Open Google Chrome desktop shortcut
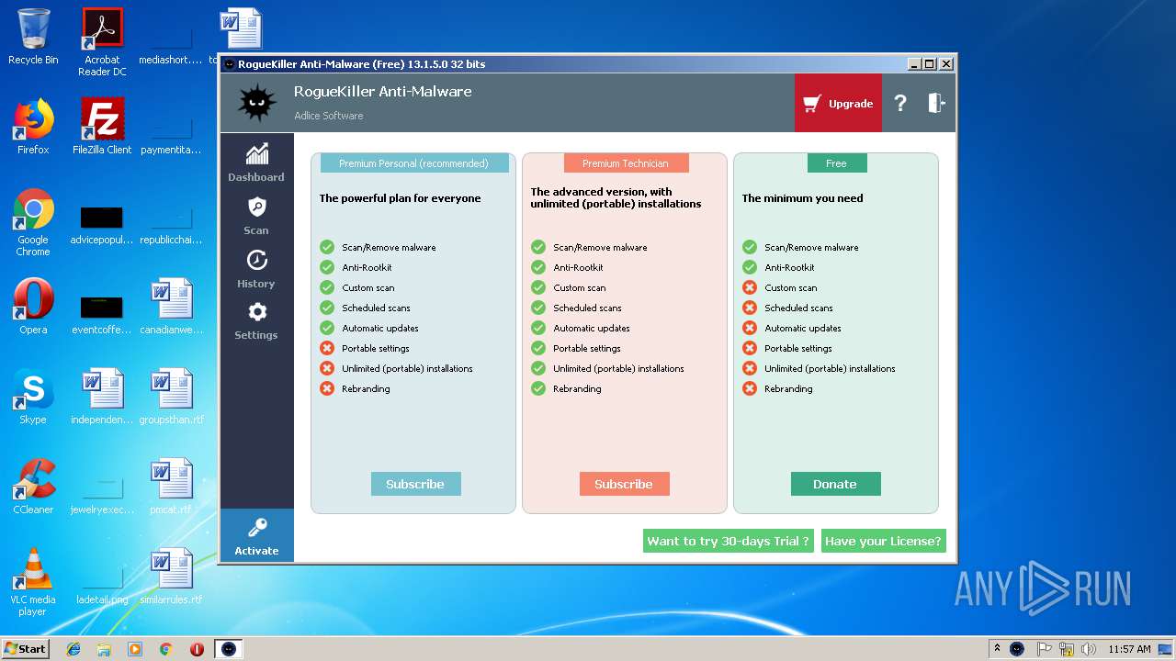This screenshot has width=1176, height=661. (x=33, y=222)
